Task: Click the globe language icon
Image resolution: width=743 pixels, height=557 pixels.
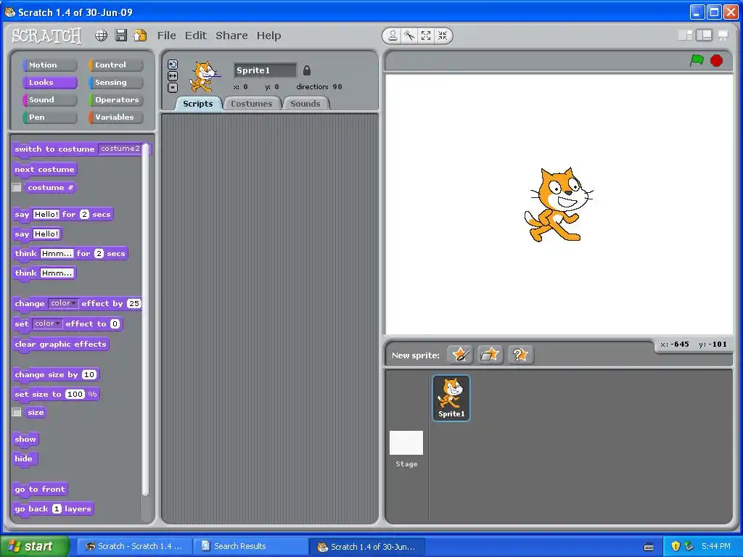Action: coord(101,36)
